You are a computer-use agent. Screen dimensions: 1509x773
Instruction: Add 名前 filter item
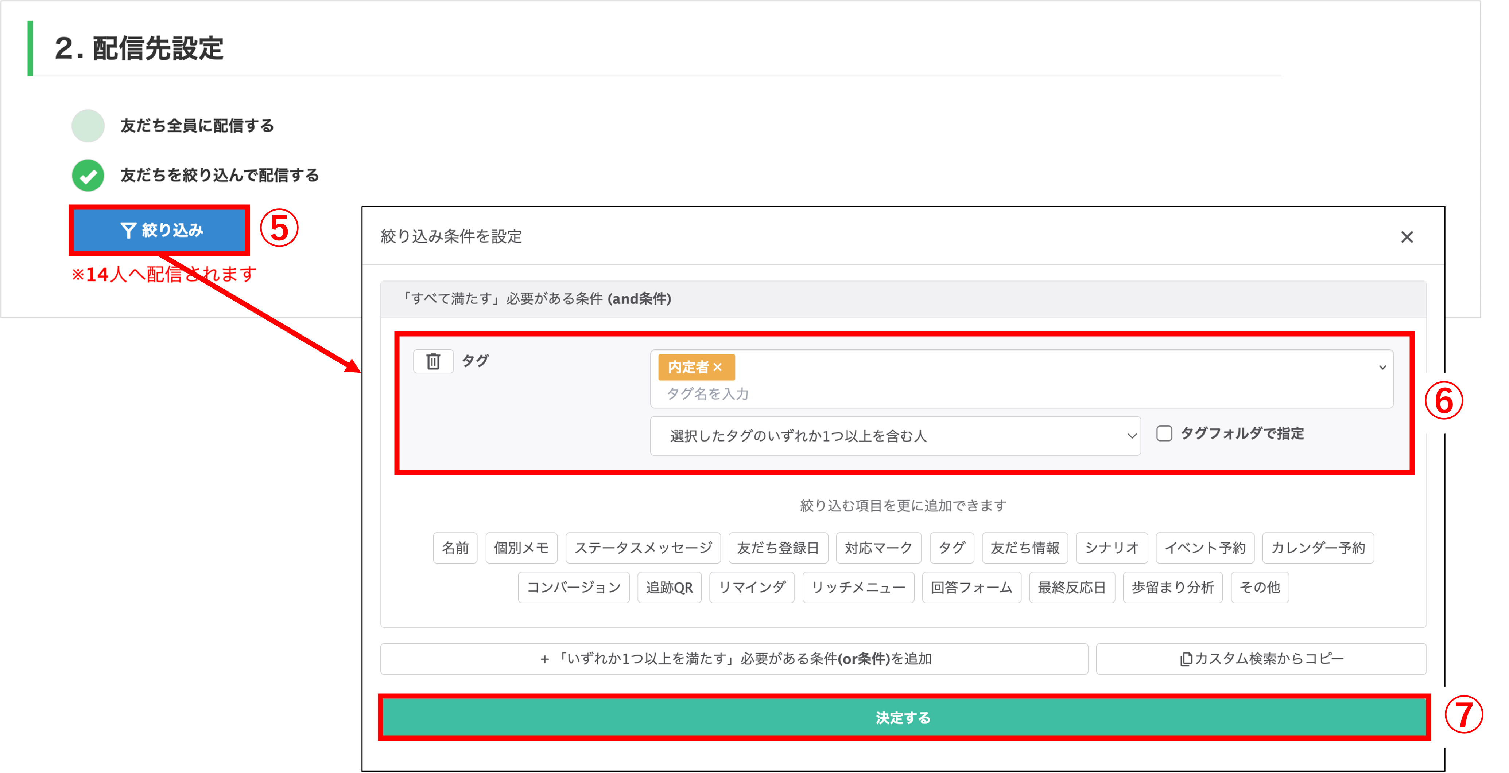click(x=455, y=548)
